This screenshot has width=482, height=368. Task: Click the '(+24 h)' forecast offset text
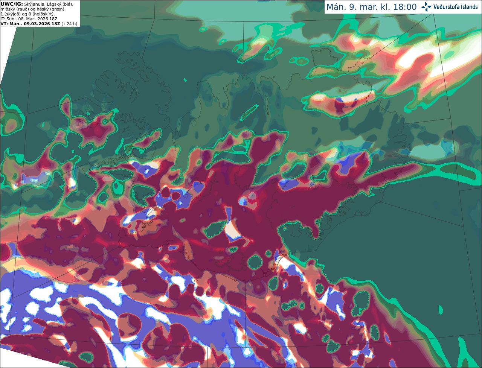tap(69, 24)
